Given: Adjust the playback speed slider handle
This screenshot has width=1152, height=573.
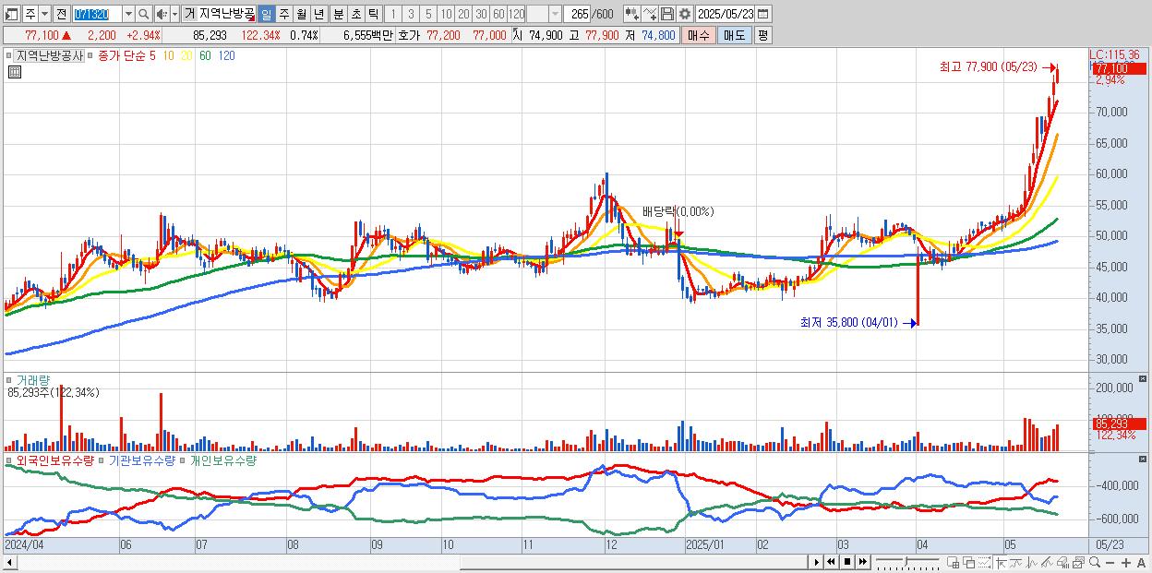Looking at the screenshot, I should pos(906,561).
